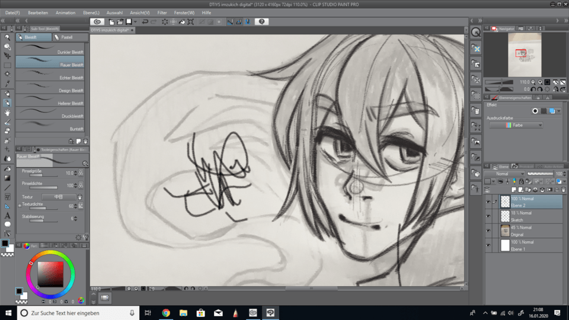Hide the Ebene 1 layer
The height and width of the screenshot is (320, 569).
point(488,245)
